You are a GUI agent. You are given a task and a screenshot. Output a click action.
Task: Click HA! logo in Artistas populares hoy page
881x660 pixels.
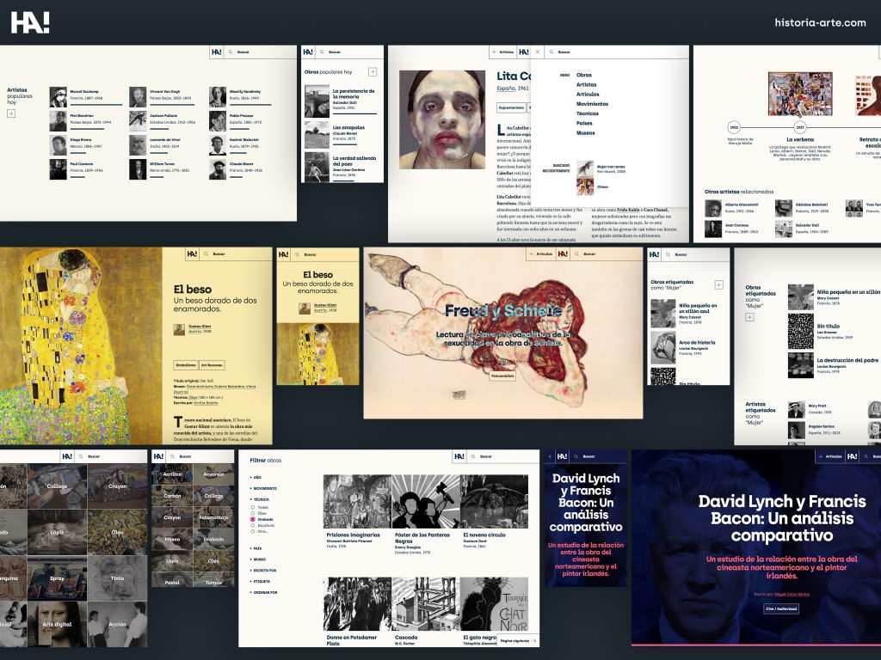click(x=216, y=52)
